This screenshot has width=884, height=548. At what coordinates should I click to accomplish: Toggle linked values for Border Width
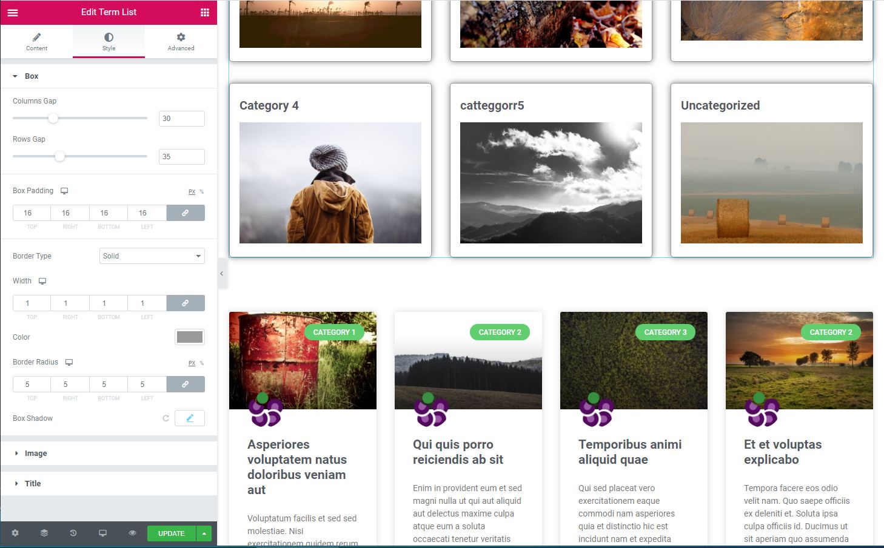[186, 303]
